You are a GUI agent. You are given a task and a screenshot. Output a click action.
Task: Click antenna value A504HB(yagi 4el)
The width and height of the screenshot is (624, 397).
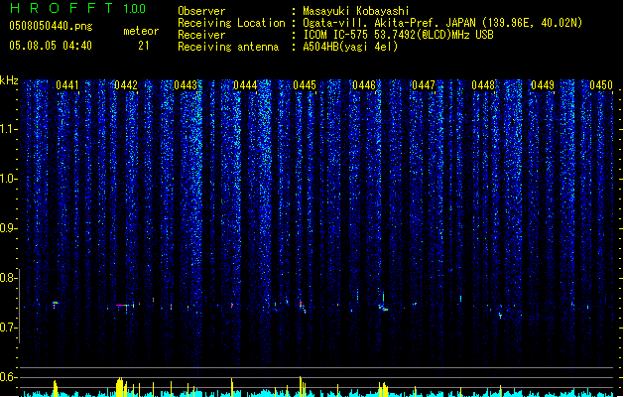[x=350, y=47]
